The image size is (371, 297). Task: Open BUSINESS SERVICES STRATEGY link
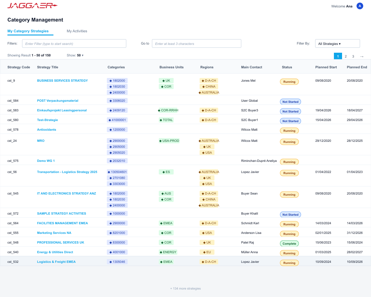(x=62, y=81)
